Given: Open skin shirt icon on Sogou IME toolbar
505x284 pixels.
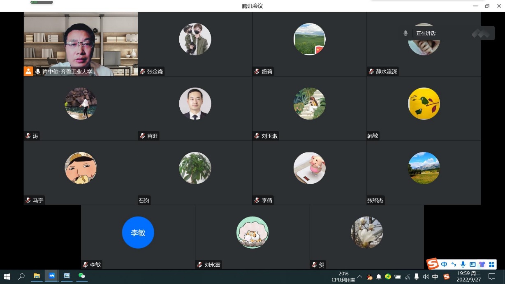Looking at the screenshot, I should (x=482, y=264).
